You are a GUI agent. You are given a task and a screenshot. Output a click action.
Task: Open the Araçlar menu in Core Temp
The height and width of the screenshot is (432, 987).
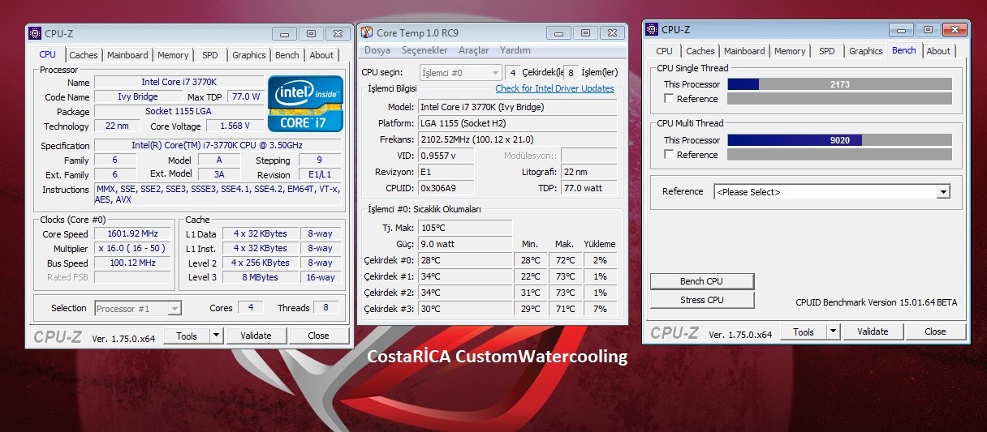point(474,50)
